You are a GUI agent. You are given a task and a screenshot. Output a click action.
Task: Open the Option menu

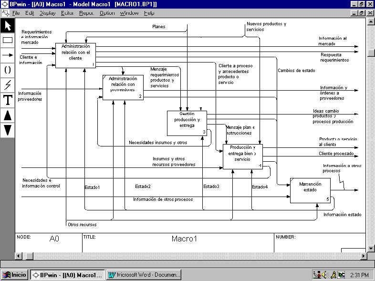[x=107, y=13]
